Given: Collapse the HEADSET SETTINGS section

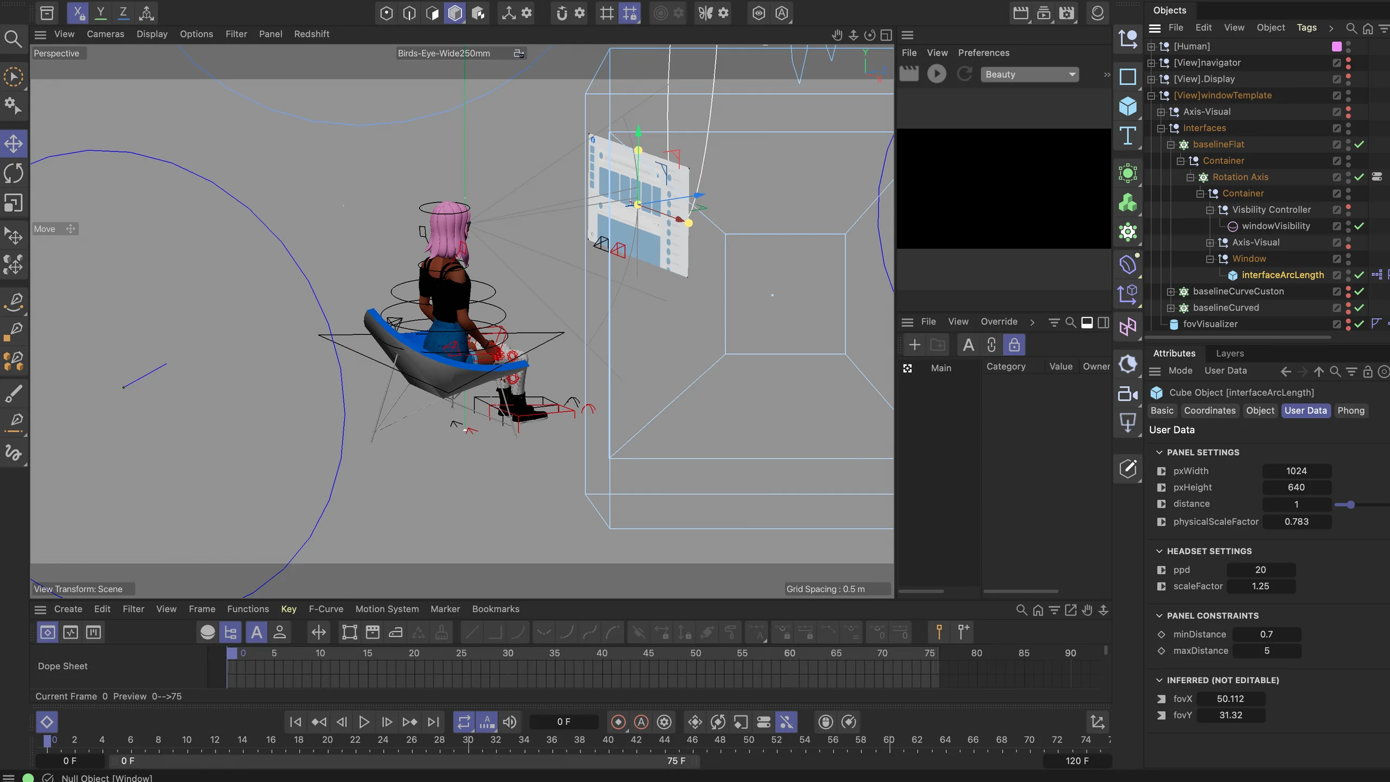Looking at the screenshot, I should (1159, 551).
